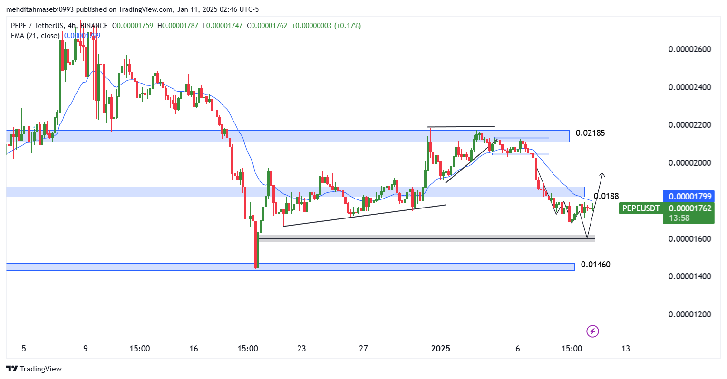Click the countdown timer 13:58

pyautogui.click(x=679, y=218)
